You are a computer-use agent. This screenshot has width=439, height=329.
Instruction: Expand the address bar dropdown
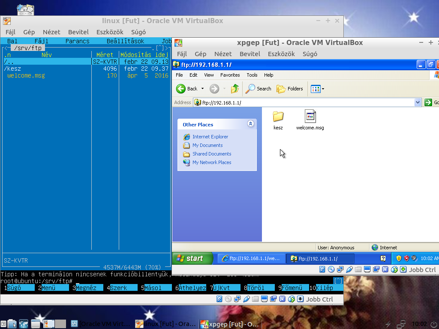click(418, 102)
